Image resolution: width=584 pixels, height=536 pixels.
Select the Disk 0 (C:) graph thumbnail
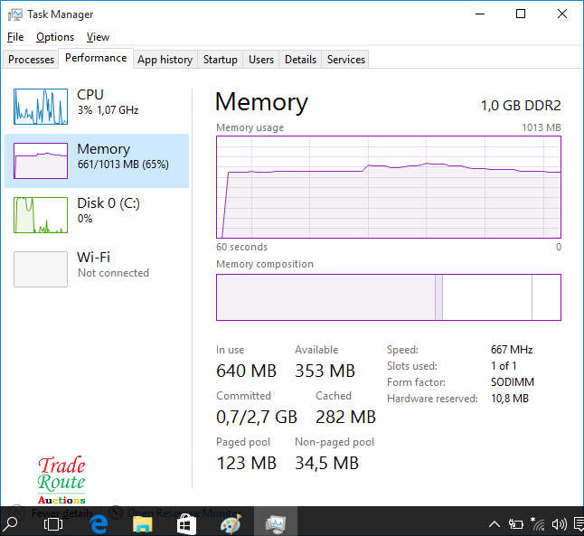point(41,215)
